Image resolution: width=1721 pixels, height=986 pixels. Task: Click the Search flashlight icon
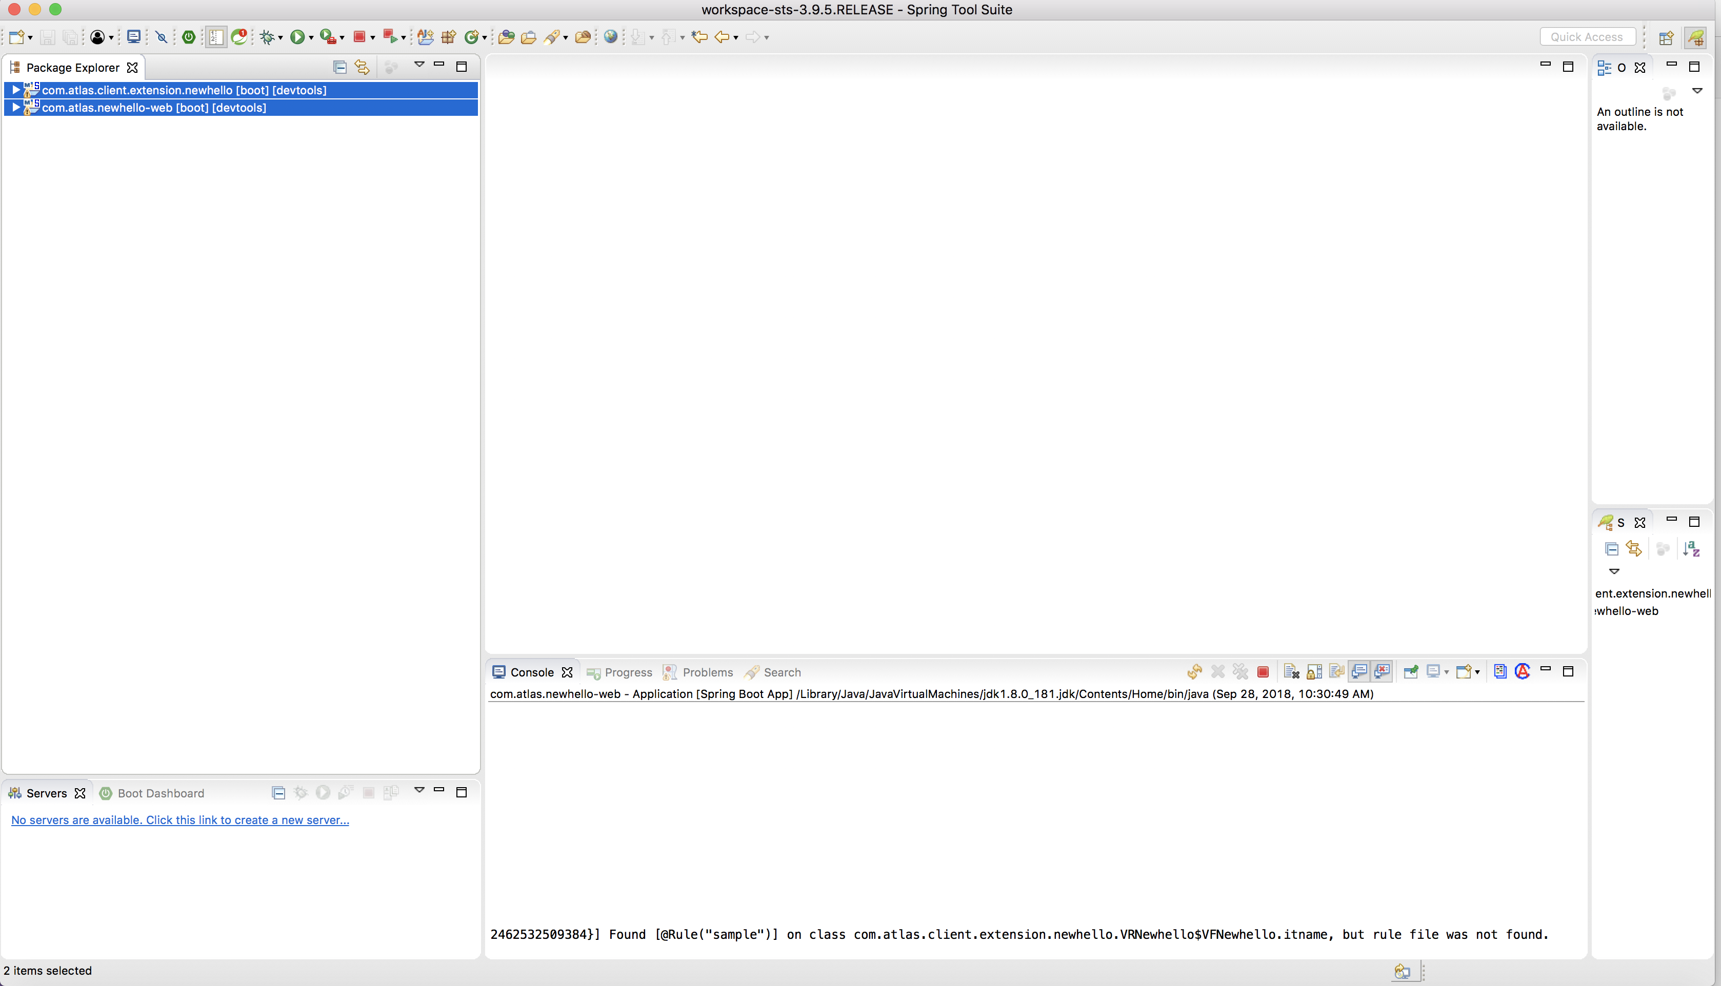(552, 37)
